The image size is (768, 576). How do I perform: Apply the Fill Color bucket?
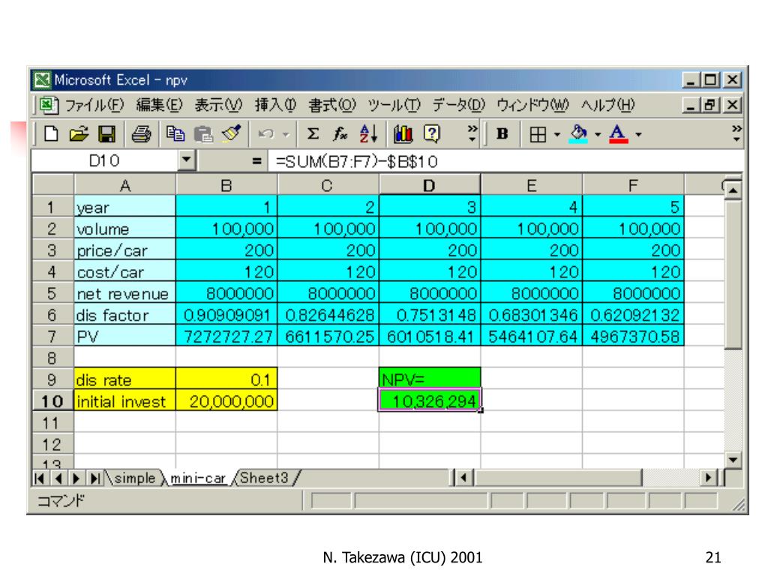(x=578, y=133)
